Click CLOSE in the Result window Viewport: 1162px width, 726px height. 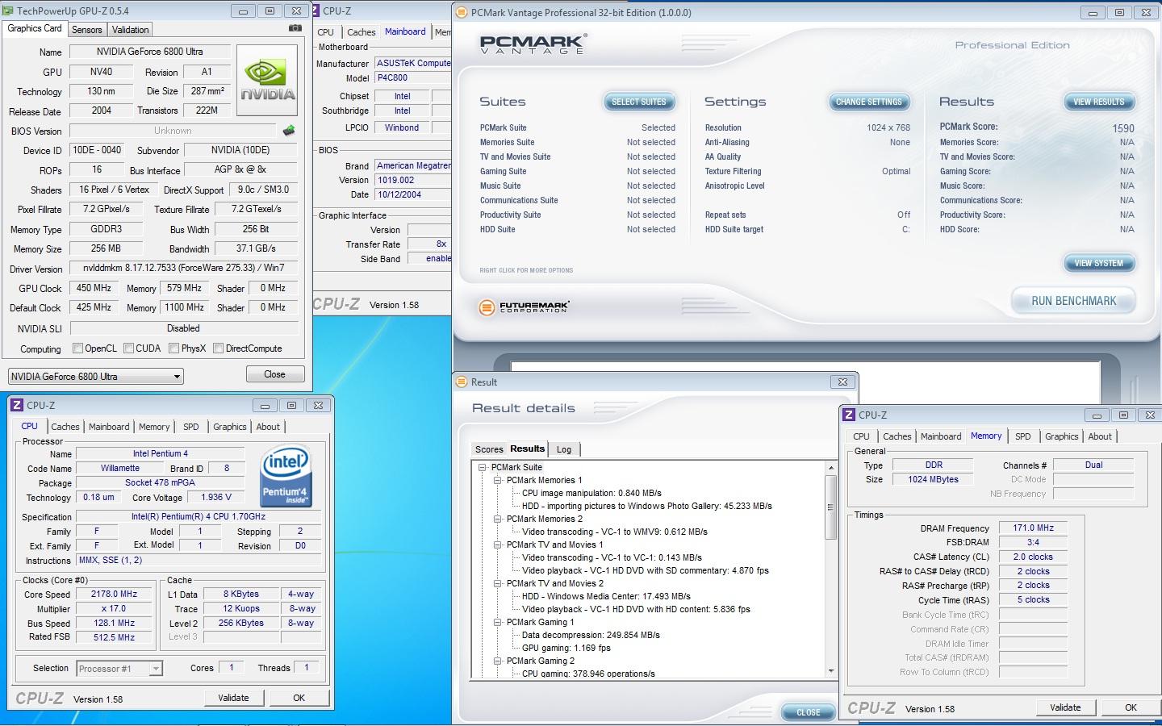pos(808,712)
